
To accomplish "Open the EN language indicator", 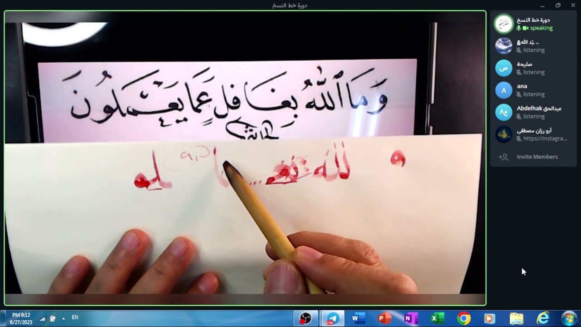I will 75,318.
